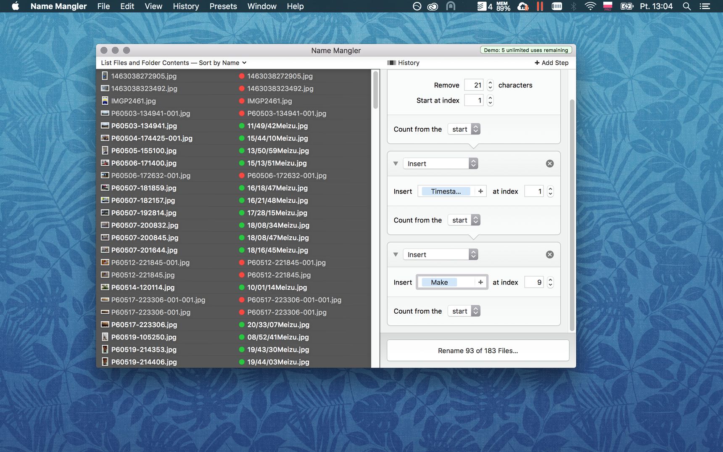
Task: Open Notification Center list icon
Action: click(705, 6)
